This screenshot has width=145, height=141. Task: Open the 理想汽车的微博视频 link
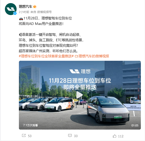click(x=94, y=56)
